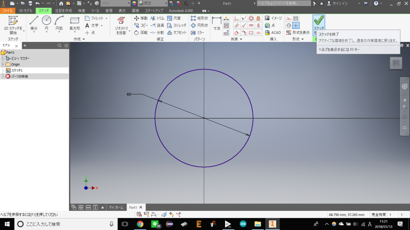Search the model browser with magnifier icon

pos(59,46)
